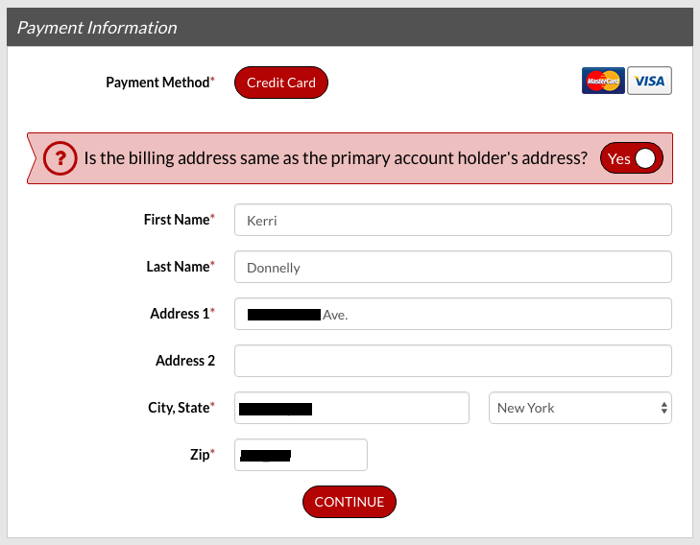Open the New York state dropdown
The height and width of the screenshot is (545, 700).
click(580, 408)
